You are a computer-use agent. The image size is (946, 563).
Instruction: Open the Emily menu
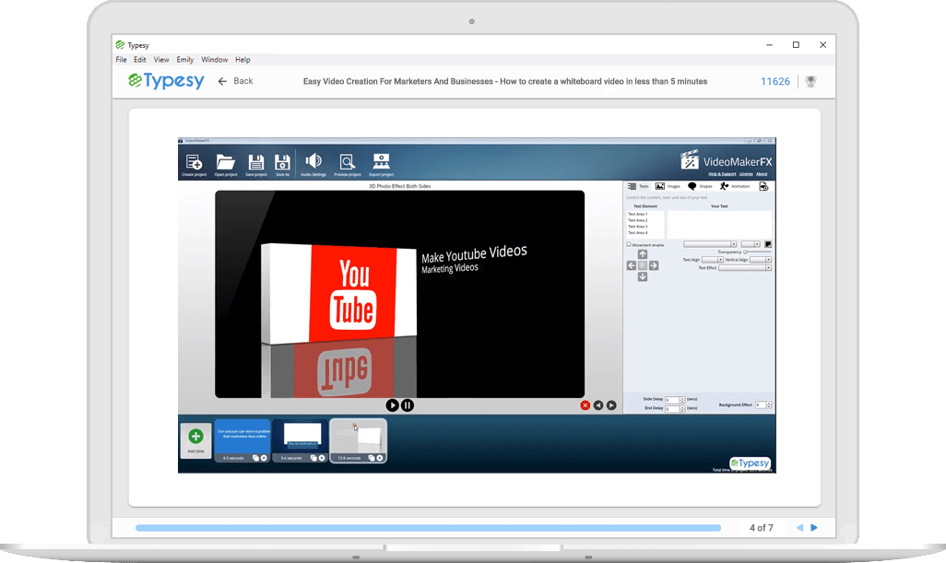pos(185,60)
